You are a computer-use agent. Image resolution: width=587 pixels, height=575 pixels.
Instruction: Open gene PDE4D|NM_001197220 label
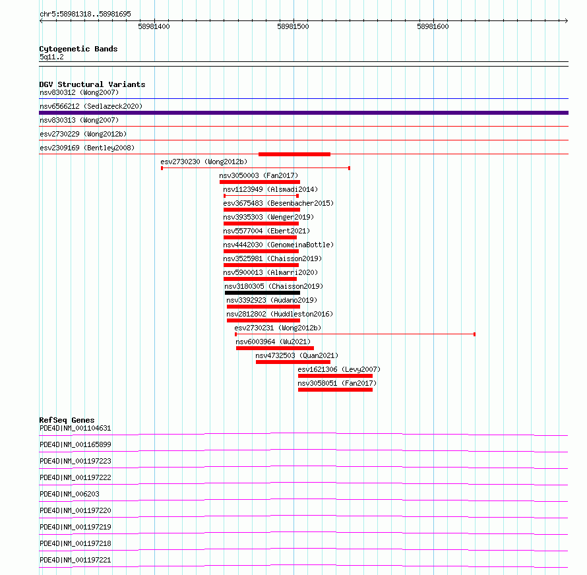[x=75, y=510]
